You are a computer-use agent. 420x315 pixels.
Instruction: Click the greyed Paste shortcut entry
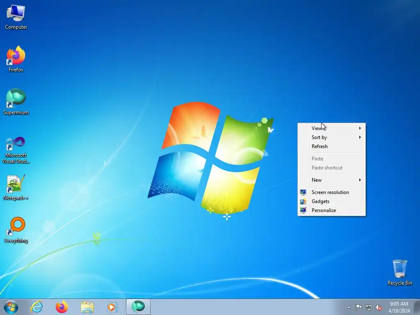click(331, 168)
